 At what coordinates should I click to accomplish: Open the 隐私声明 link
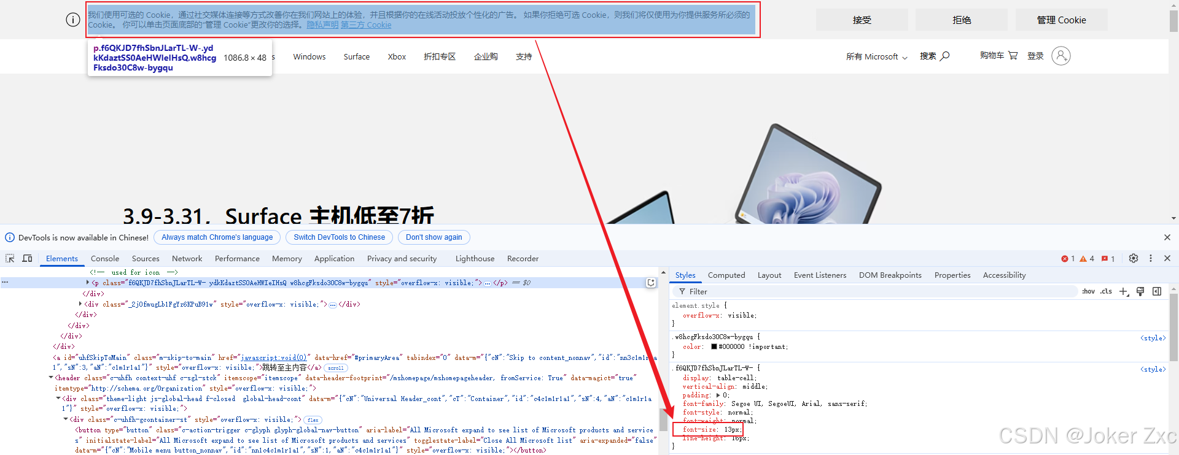pyautogui.click(x=322, y=25)
